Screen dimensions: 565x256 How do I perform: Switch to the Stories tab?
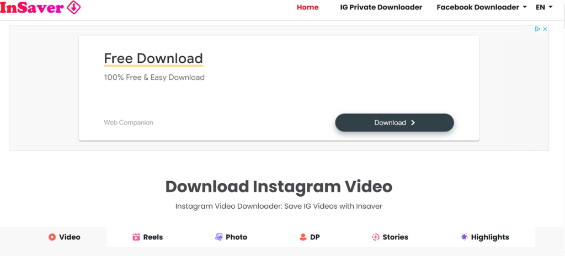coord(390,237)
